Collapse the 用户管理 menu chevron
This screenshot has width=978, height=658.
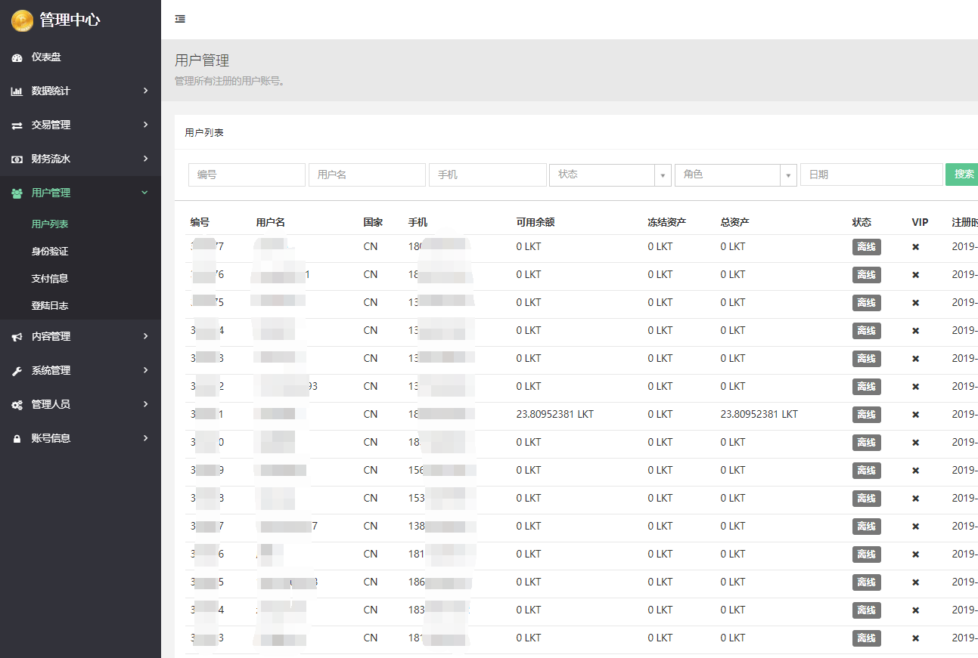[x=145, y=193]
